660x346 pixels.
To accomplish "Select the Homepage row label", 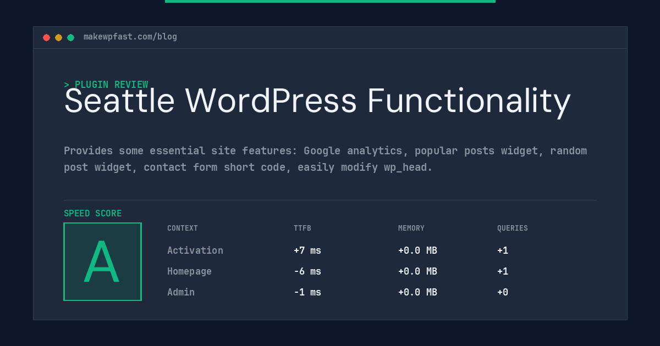I will (189, 271).
